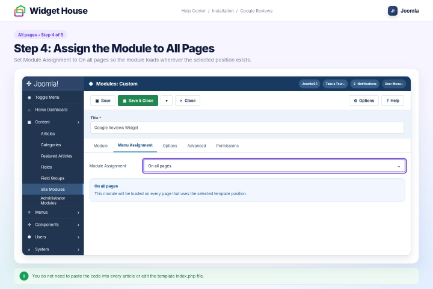This screenshot has width=433, height=289.
Task: Click the Home Dashboard house icon
Action: click(x=29, y=110)
